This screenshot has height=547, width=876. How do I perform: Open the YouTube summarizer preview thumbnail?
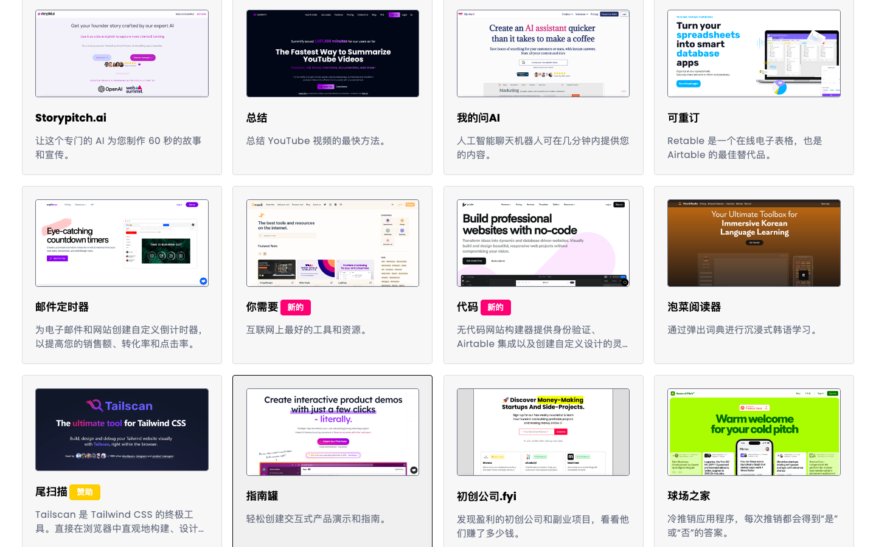[x=333, y=53]
